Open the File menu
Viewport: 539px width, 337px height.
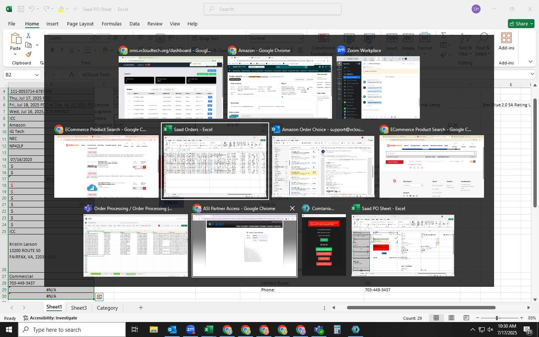click(x=12, y=24)
